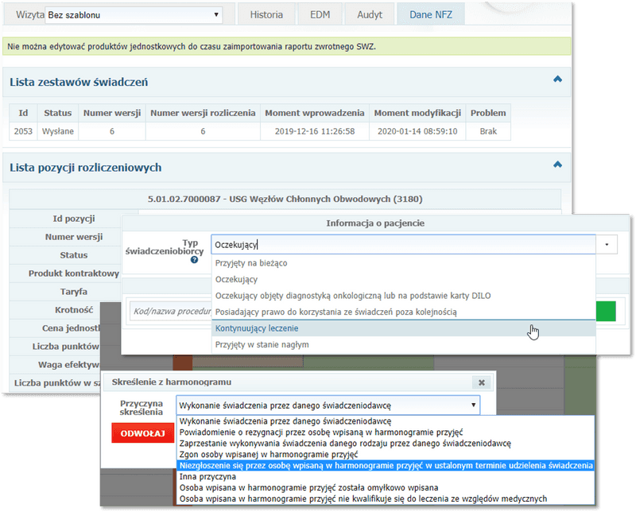Viewport: 636px width, 512px height.
Task: Collapse the Lista zestawów świadczeń section
Action: coord(558,80)
